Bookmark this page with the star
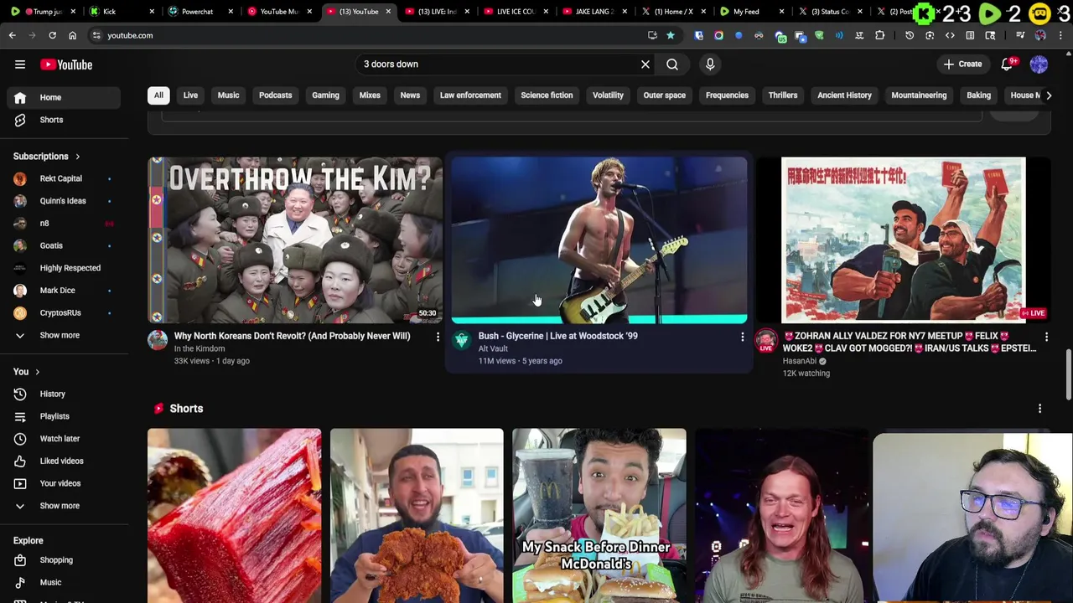 tap(671, 35)
